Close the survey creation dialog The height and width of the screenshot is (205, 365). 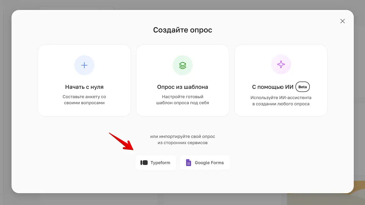tap(343, 21)
